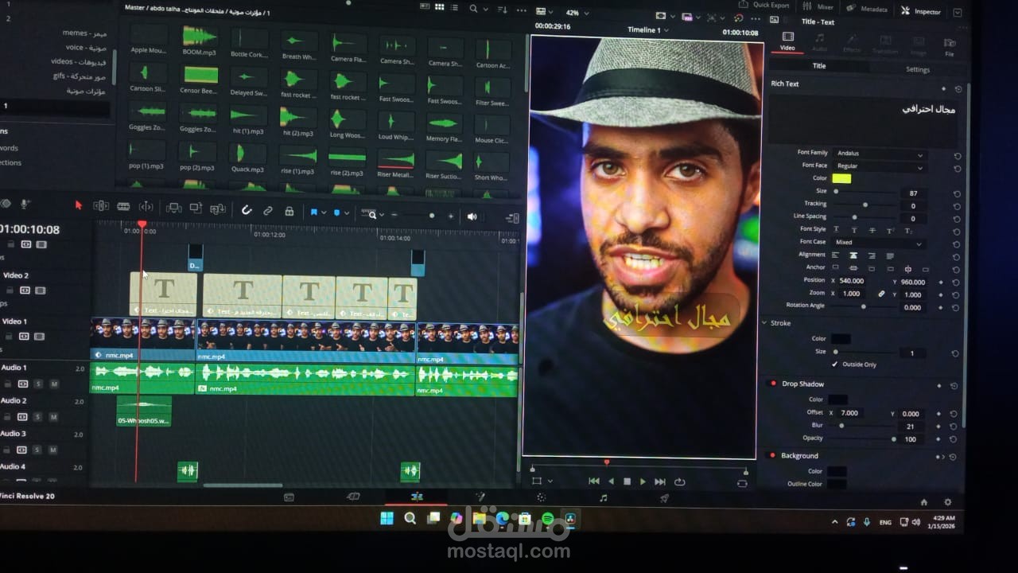Toggle Linked Selection chain icon
The image size is (1018, 573).
point(268,211)
